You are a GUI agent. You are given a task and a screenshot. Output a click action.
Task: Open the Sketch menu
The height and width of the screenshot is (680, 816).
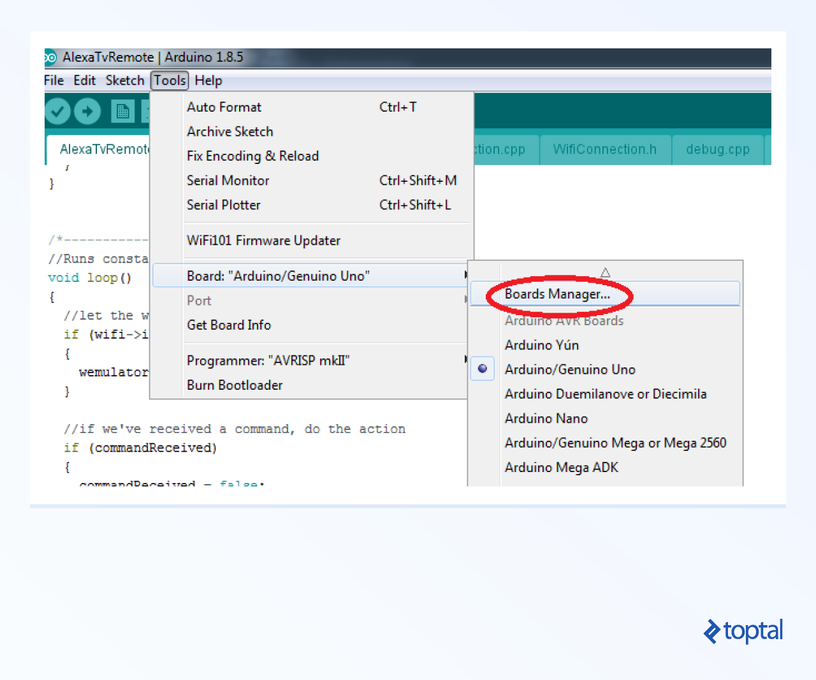[x=125, y=80]
